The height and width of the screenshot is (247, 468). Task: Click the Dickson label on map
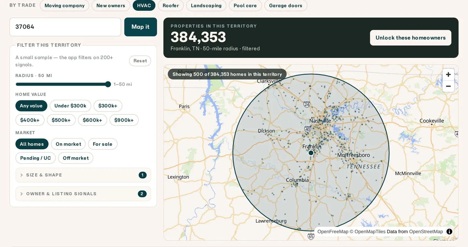coord(266,131)
